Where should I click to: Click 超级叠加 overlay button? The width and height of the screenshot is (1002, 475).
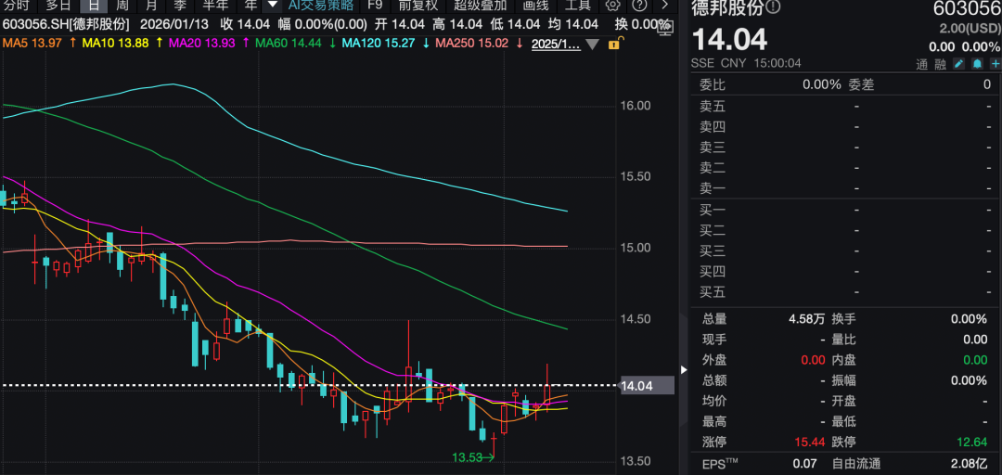coord(480,5)
